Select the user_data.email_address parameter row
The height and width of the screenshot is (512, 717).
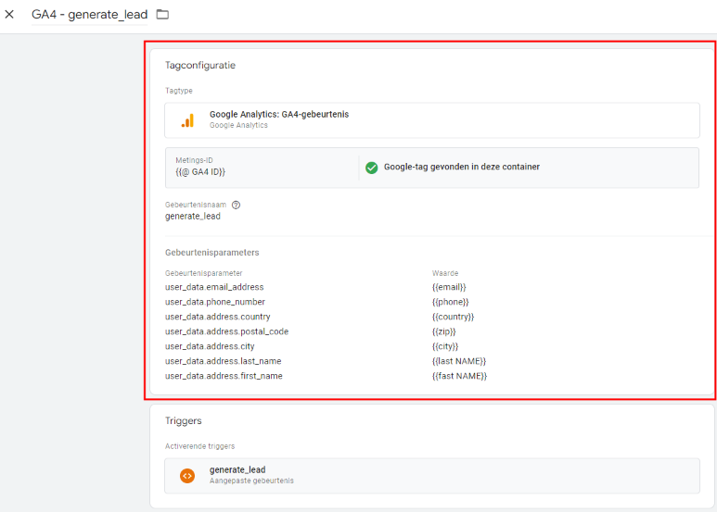(x=214, y=287)
